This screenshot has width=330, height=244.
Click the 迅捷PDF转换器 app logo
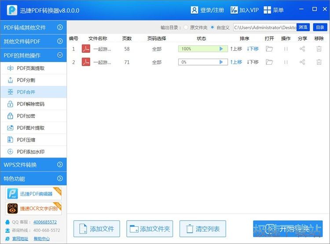pyautogui.click(x=12, y=10)
